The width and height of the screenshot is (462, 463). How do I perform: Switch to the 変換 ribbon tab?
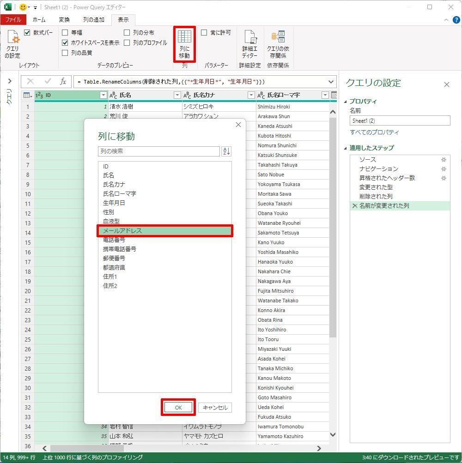tap(64, 20)
